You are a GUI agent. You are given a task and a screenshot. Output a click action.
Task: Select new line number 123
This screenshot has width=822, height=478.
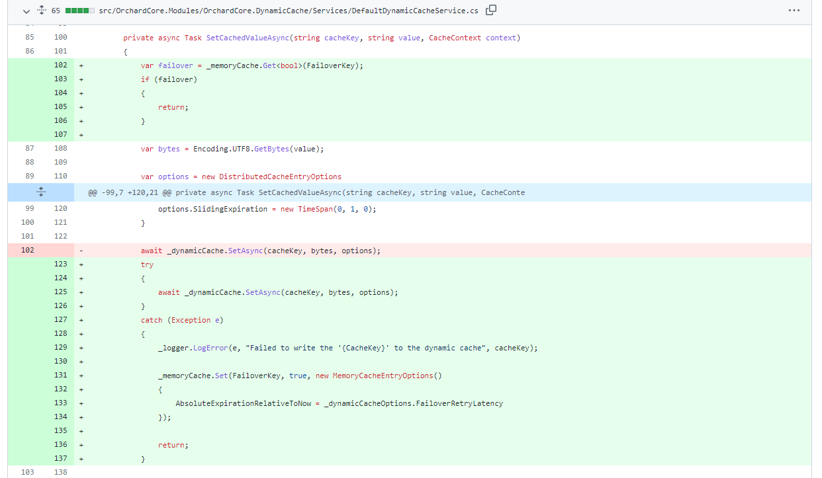pos(60,264)
